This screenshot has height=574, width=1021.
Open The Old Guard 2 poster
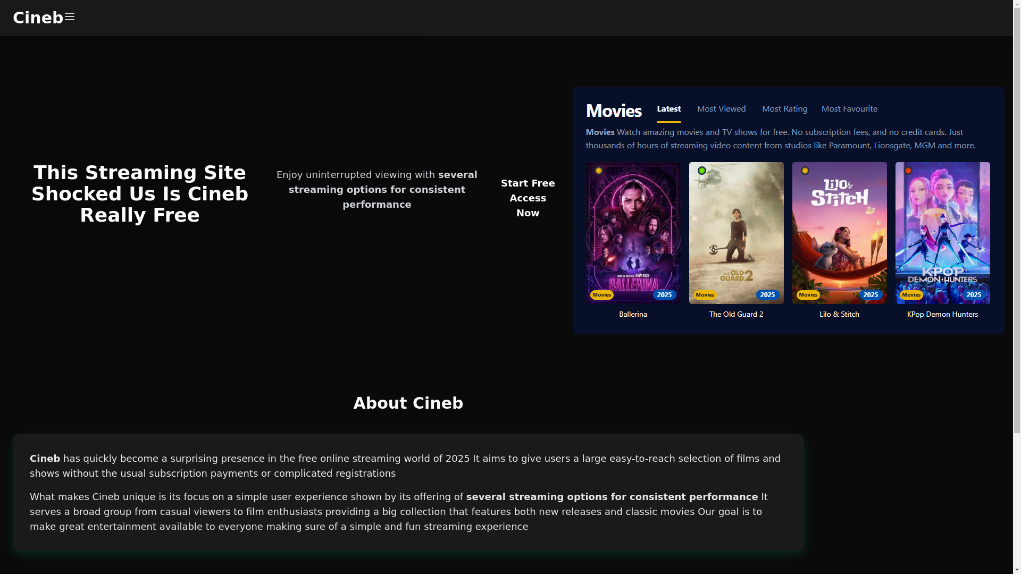click(x=736, y=233)
